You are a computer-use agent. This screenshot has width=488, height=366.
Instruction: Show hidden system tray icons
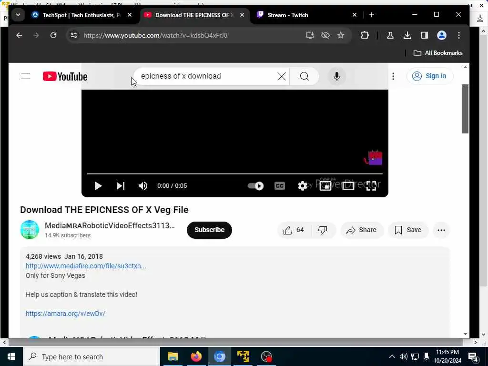pyautogui.click(x=392, y=356)
